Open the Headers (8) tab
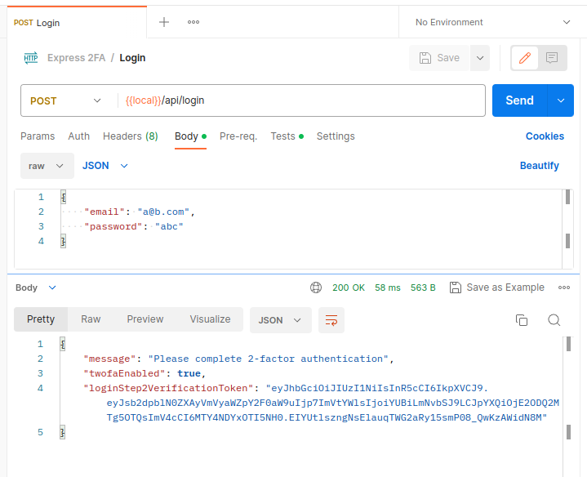This screenshot has width=587, height=477. point(131,136)
